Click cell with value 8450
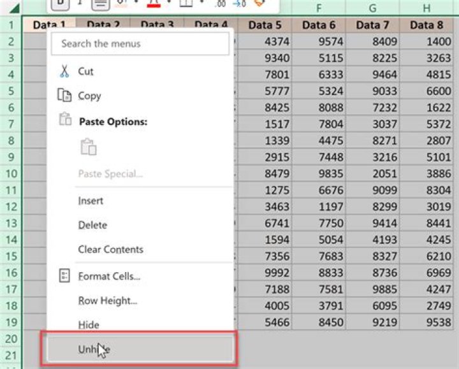This screenshot has height=369, width=459. [319, 322]
